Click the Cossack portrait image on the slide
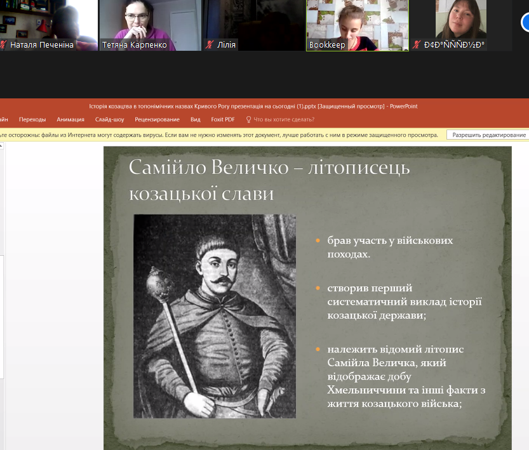The height and width of the screenshot is (450, 529). pos(214,316)
